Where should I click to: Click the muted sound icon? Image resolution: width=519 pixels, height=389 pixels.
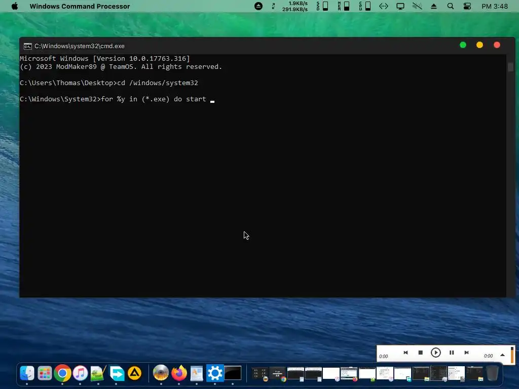pyautogui.click(x=417, y=6)
